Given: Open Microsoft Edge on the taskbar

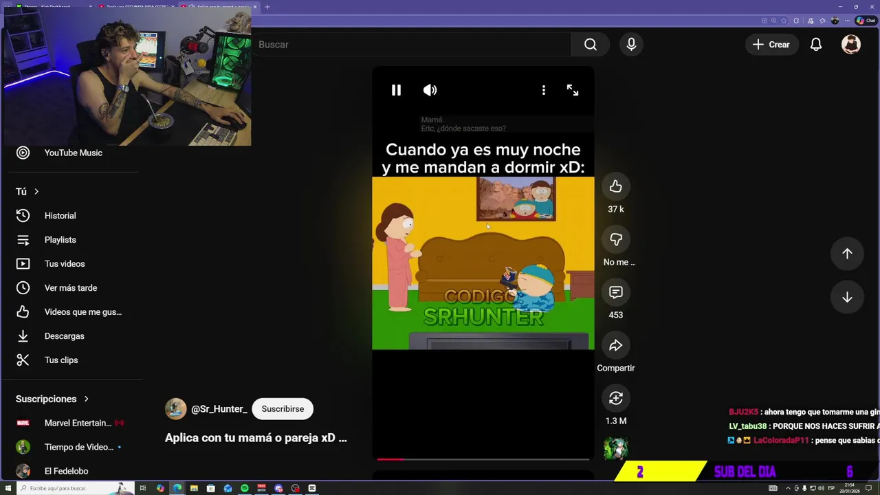Looking at the screenshot, I should pos(177,488).
